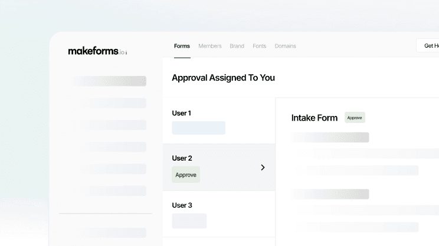Click the Approve badge under User 2
The height and width of the screenshot is (246, 439).
[x=186, y=175]
